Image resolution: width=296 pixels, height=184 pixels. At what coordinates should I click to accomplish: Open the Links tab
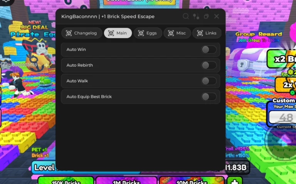207,33
